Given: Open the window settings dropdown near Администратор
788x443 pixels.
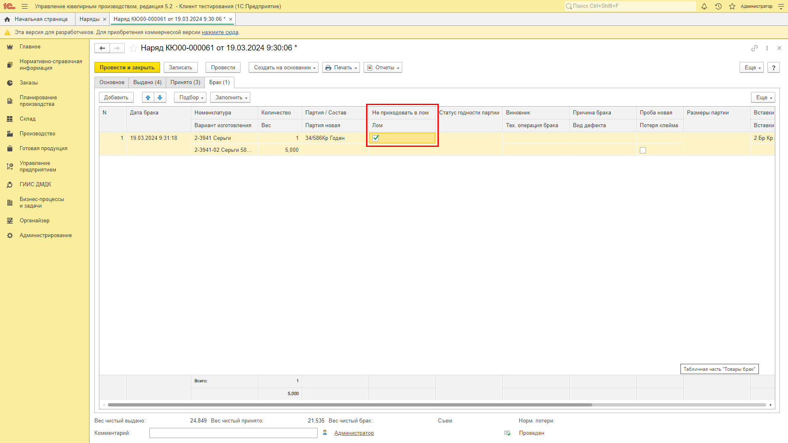Looking at the screenshot, I should coord(781,7).
